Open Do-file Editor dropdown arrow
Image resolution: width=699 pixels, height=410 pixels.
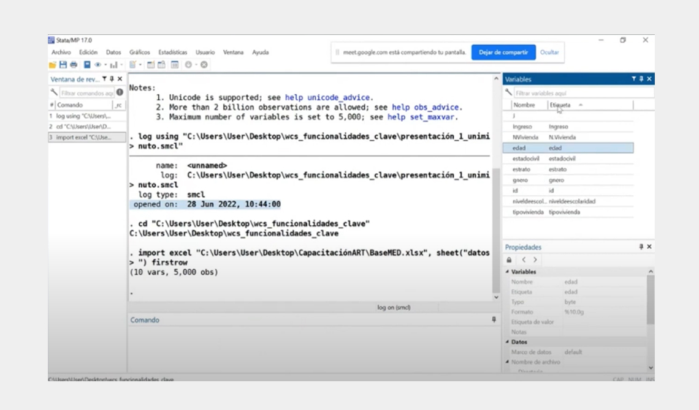(x=140, y=65)
